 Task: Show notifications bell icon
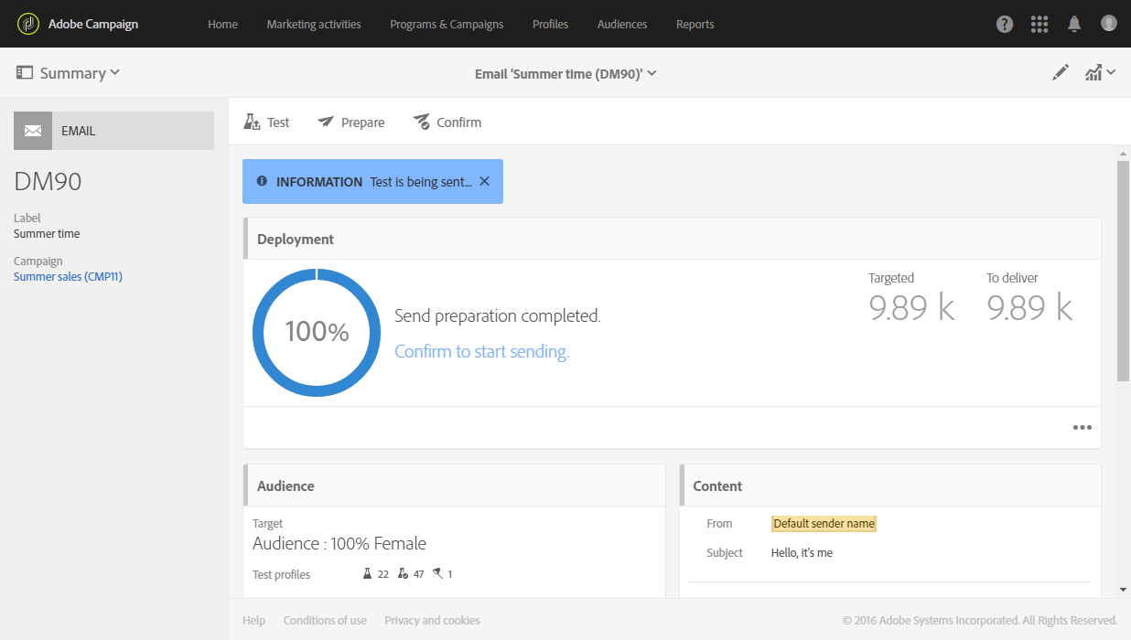tap(1074, 25)
